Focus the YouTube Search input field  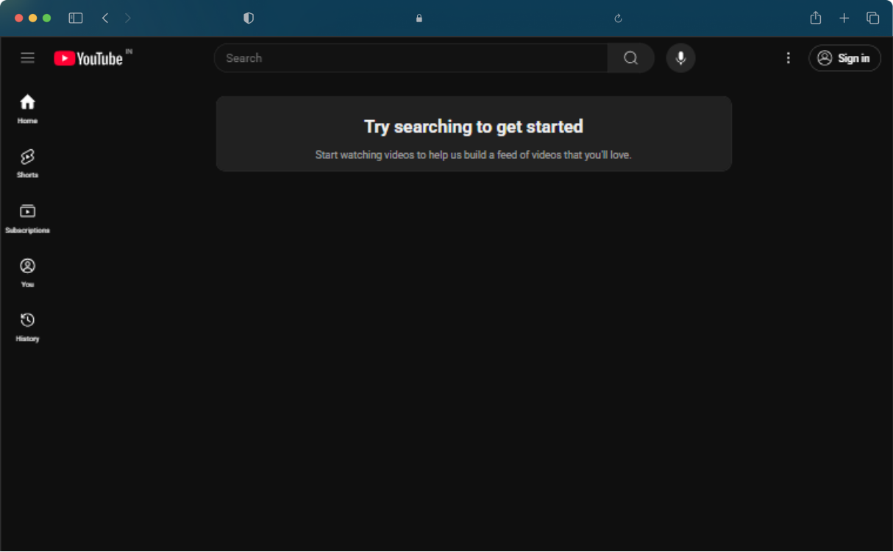pos(412,58)
